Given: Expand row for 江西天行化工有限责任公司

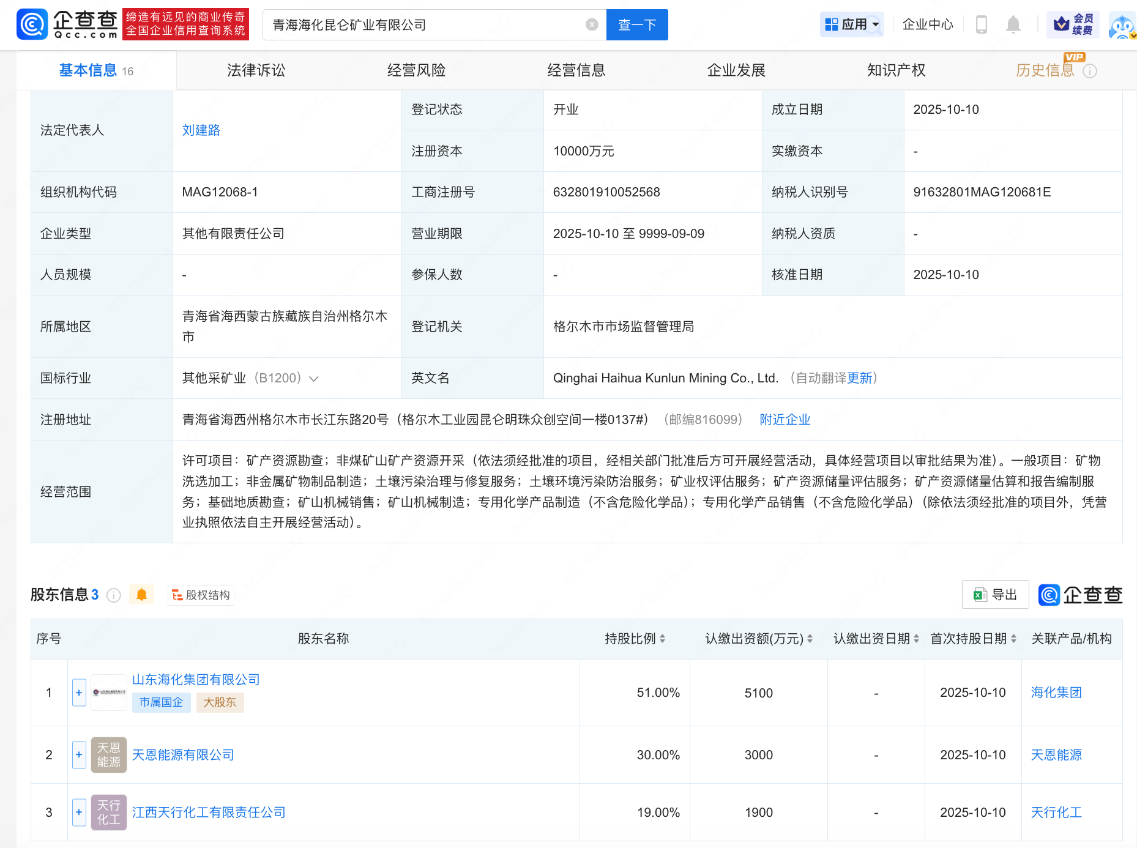Looking at the screenshot, I should [79, 813].
